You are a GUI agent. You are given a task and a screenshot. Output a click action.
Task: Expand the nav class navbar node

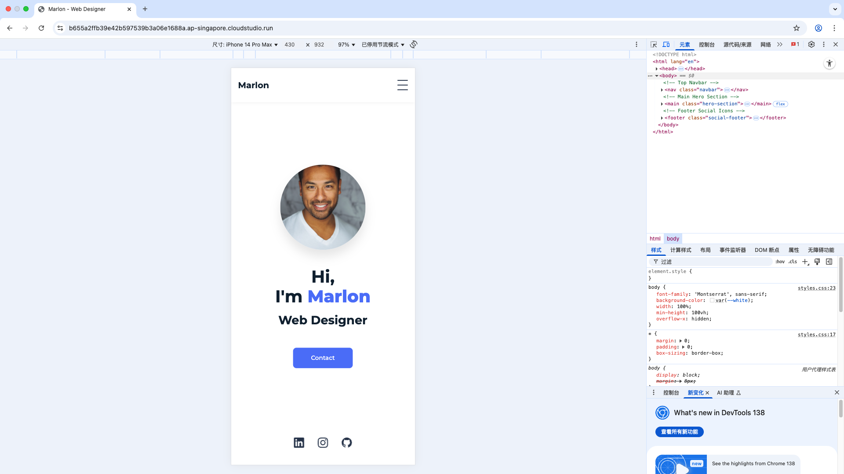(662, 90)
